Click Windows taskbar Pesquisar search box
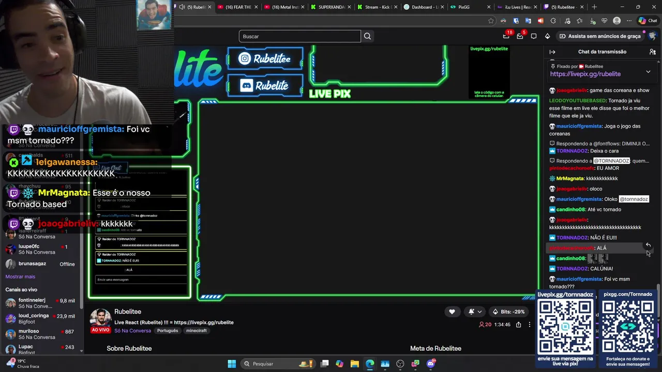 point(278,364)
